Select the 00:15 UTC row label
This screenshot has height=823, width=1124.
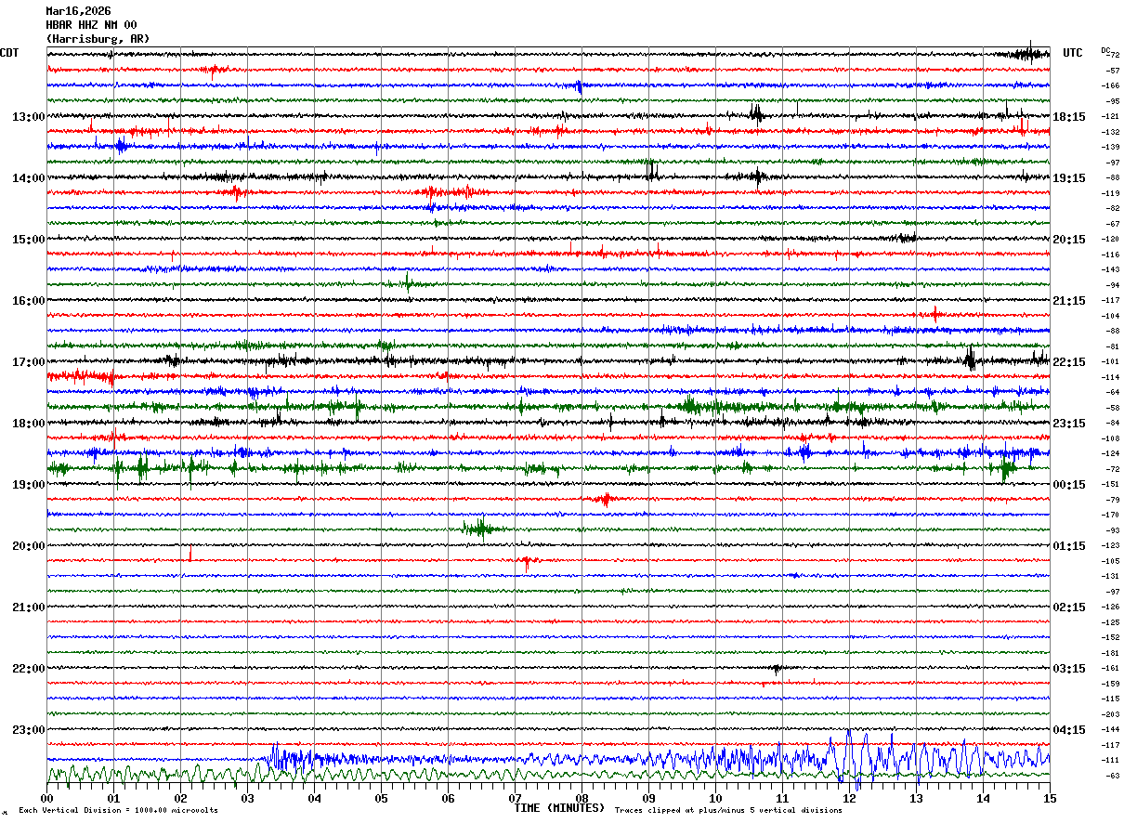coord(1068,485)
